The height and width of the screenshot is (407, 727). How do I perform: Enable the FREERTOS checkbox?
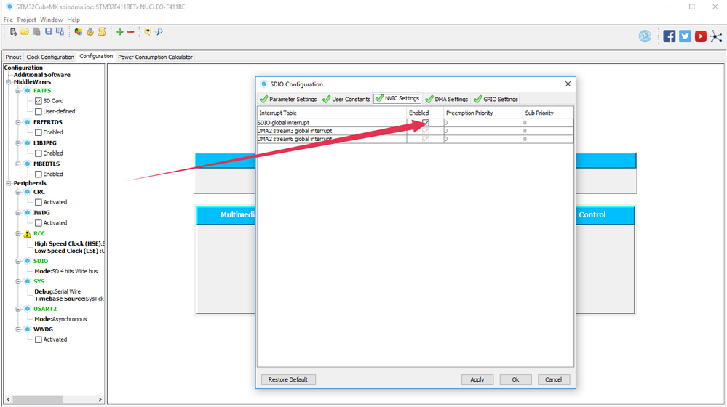click(x=39, y=132)
